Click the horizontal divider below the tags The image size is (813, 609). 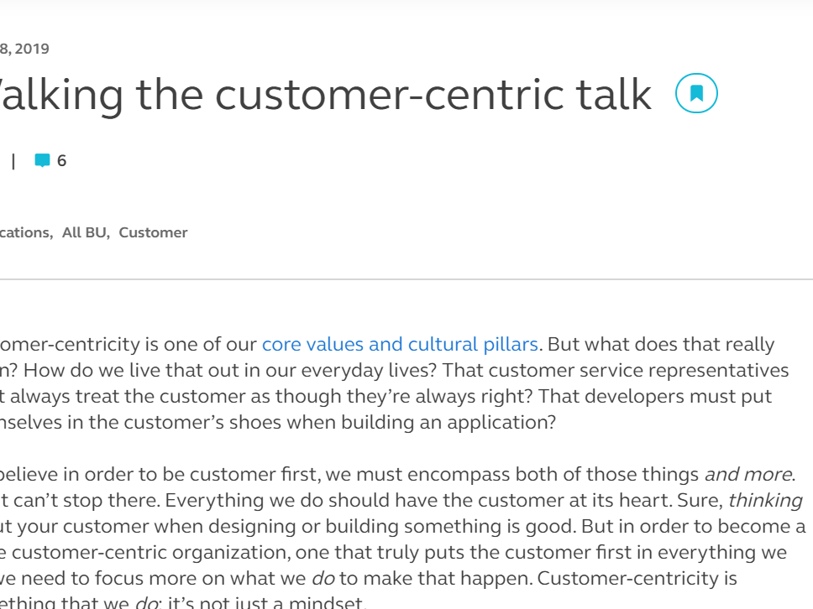pyautogui.click(x=406, y=279)
